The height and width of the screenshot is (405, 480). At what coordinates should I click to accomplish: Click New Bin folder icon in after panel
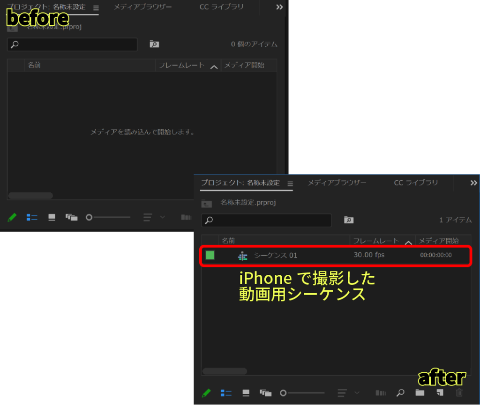pos(420,393)
